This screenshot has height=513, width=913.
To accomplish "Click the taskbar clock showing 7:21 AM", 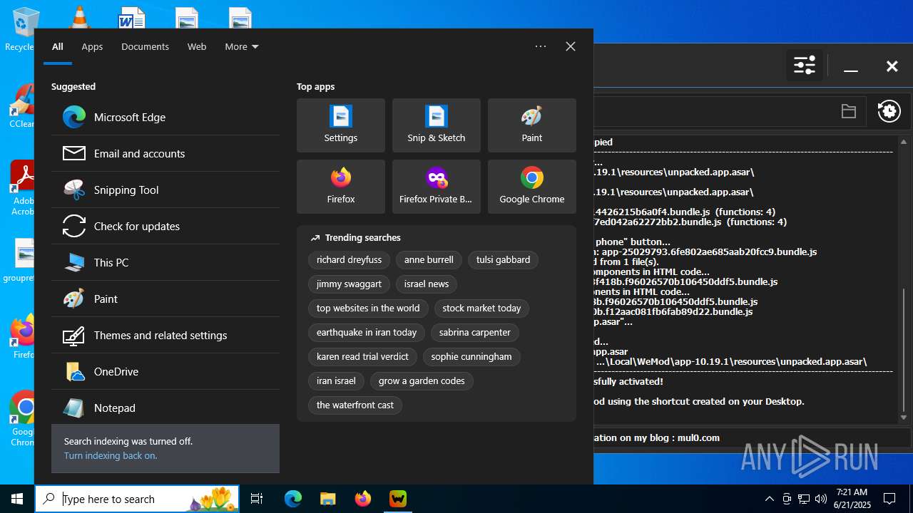I will (852, 499).
